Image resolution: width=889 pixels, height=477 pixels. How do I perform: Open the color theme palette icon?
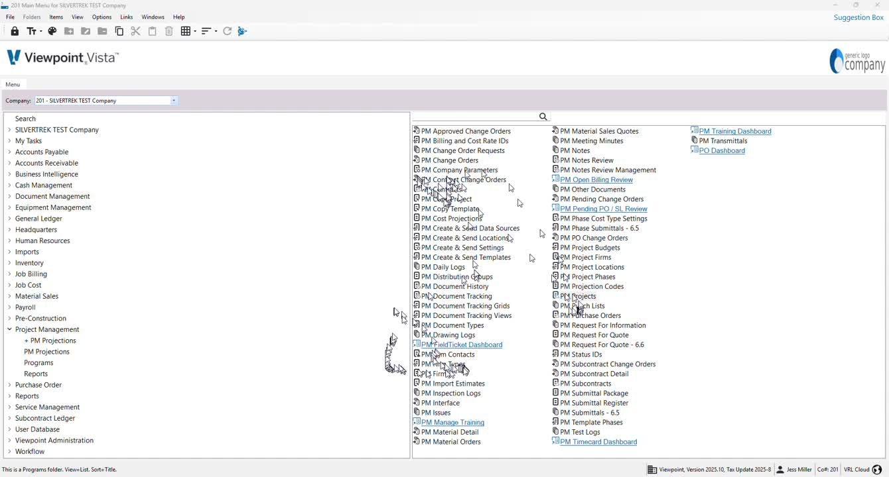coord(52,31)
